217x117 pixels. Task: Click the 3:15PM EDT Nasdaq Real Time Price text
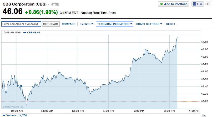[88, 13]
